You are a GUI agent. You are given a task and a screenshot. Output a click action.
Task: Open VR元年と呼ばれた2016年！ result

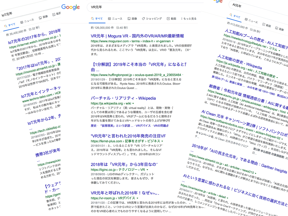[125, 193]
